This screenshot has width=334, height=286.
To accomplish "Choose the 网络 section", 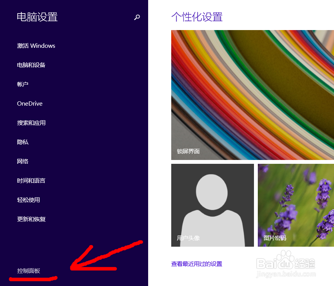I will [23, 161].
